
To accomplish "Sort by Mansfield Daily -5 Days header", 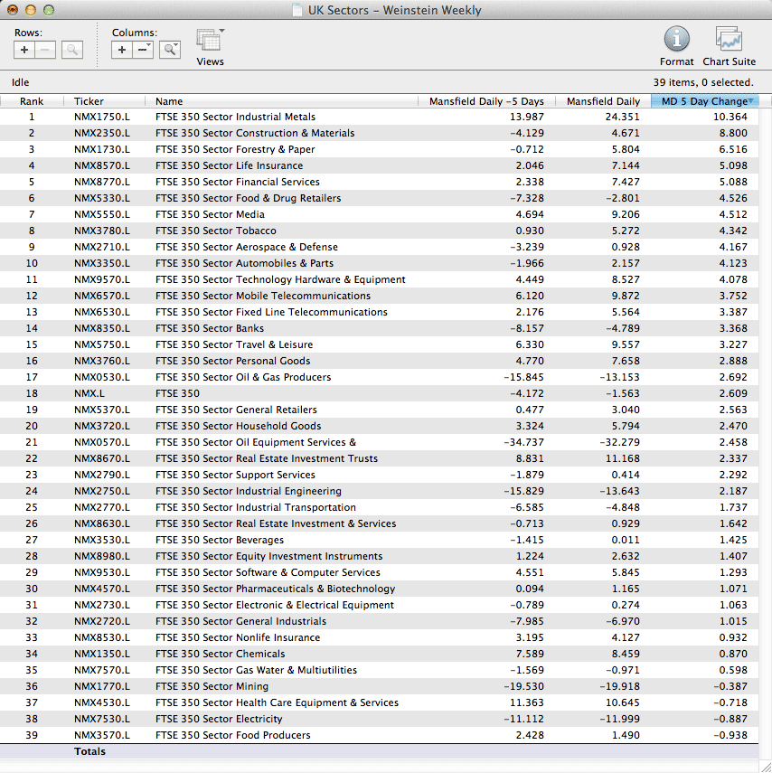I will point(486,101).
